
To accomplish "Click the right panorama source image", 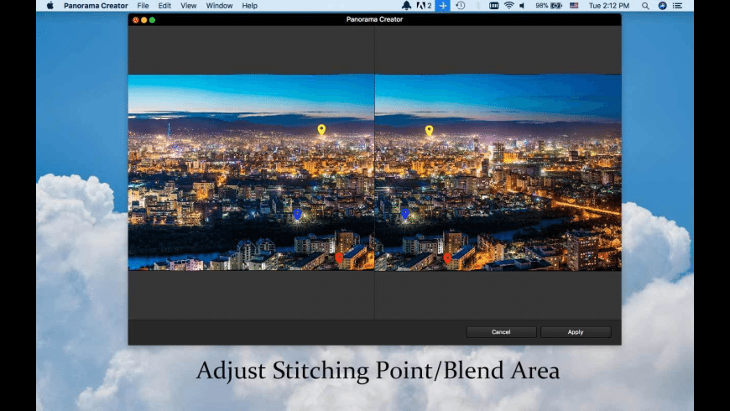I will coord(498,172).
